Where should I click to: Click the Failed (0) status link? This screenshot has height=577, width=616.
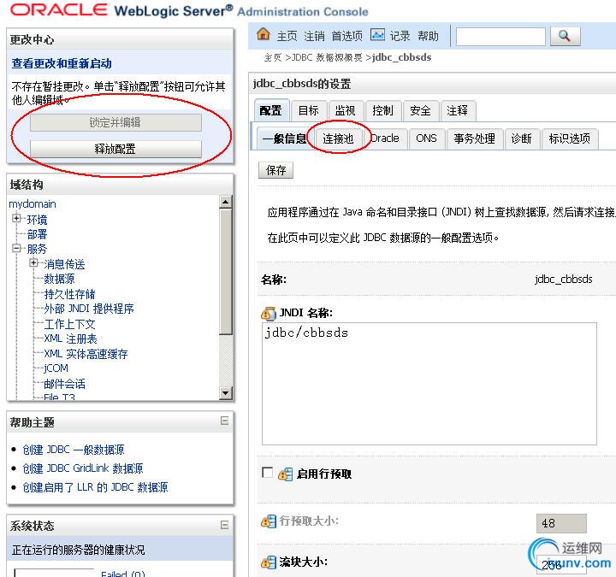[123, 574]
